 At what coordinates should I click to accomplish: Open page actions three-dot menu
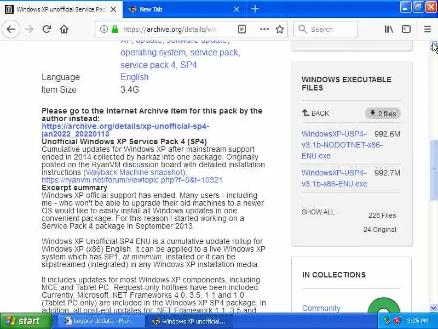(264, 29)
